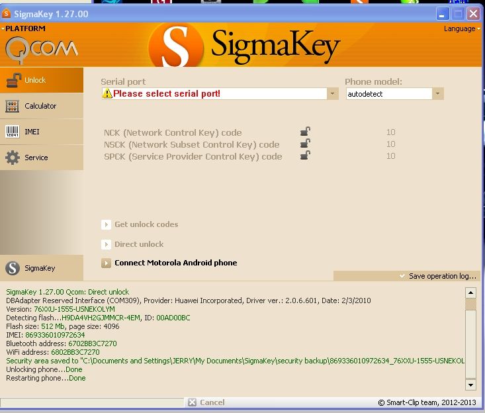
Task: Click the log scrollbar down arrow
Action: 470,385
